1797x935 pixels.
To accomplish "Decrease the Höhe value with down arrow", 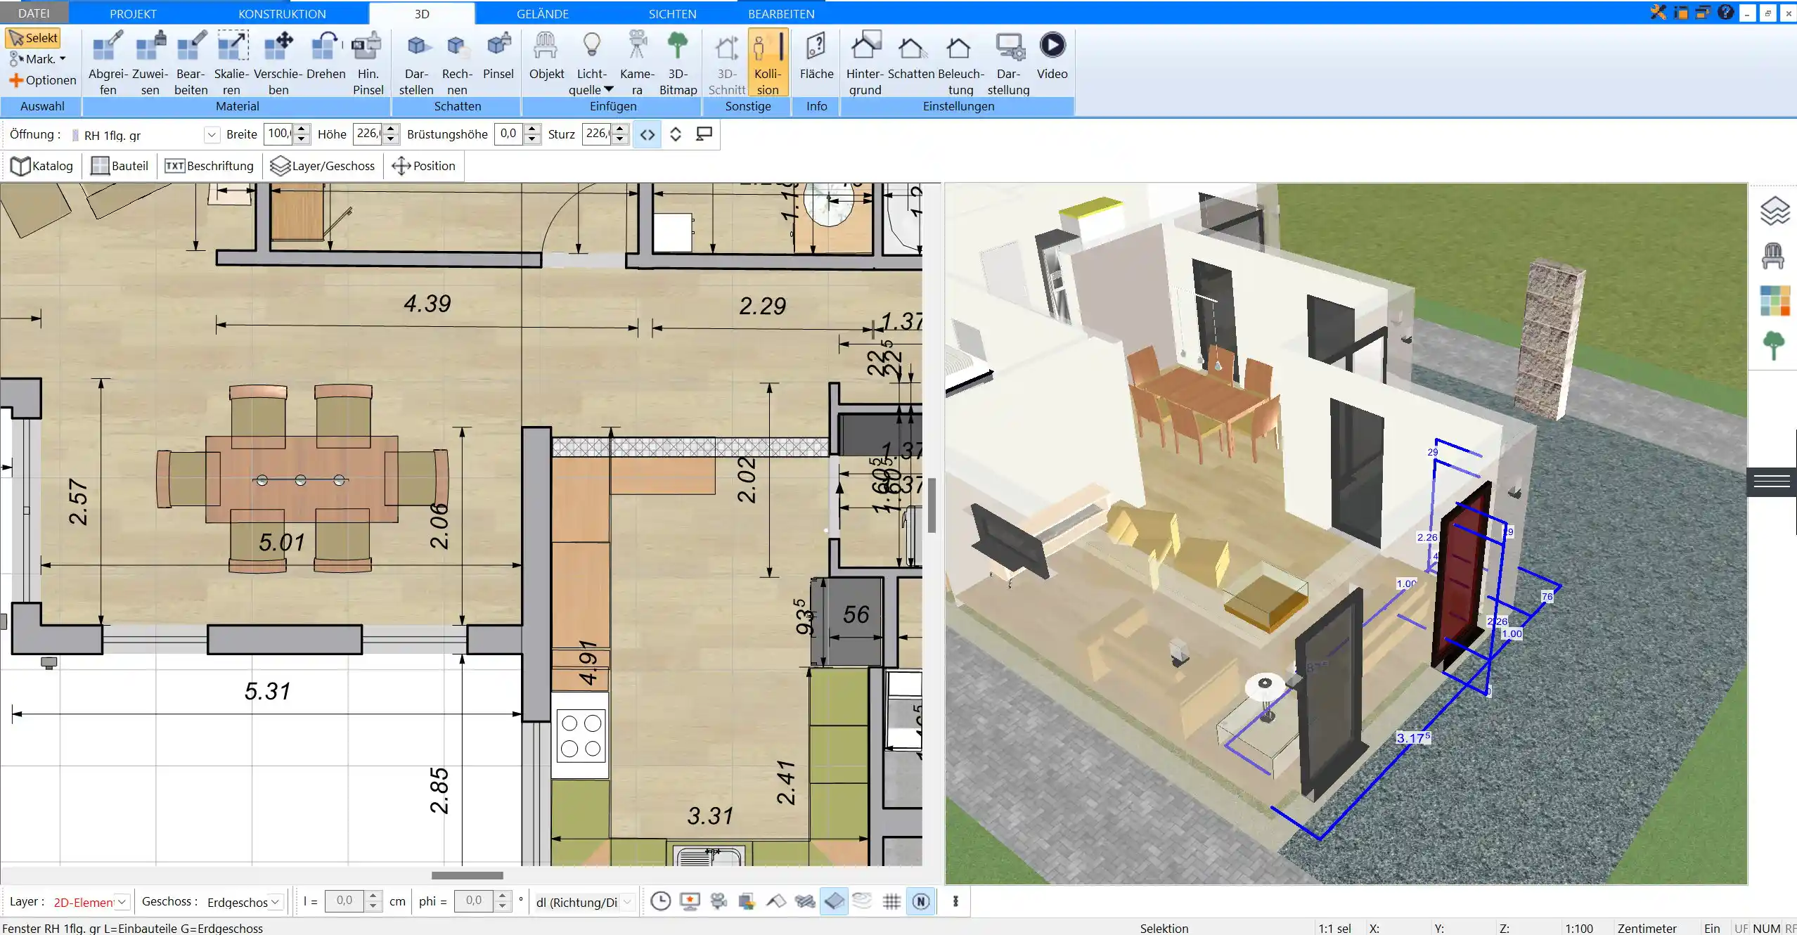I will [x=392, y=139].
